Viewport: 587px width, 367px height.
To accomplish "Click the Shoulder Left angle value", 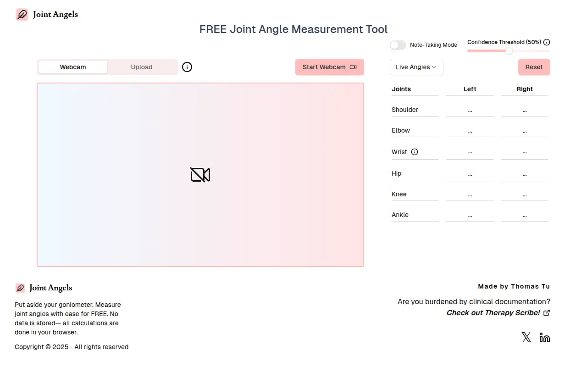I will point(470,110).
